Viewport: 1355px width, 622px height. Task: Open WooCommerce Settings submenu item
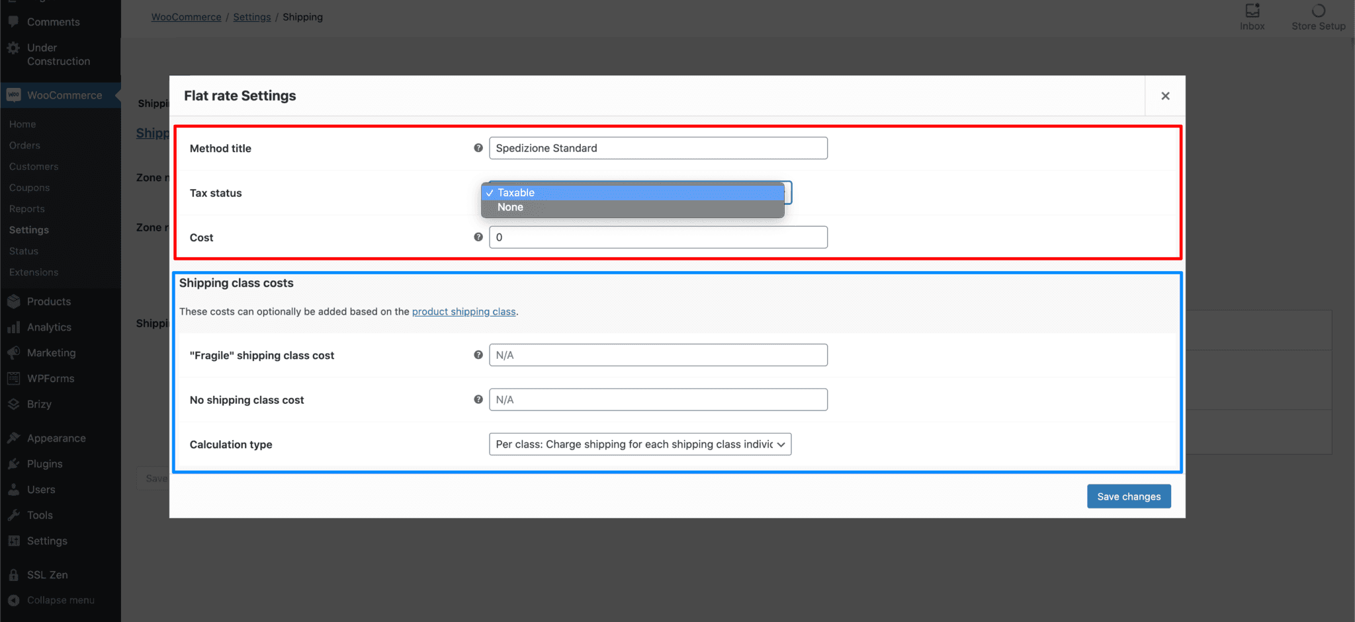(x=29, y=230)
